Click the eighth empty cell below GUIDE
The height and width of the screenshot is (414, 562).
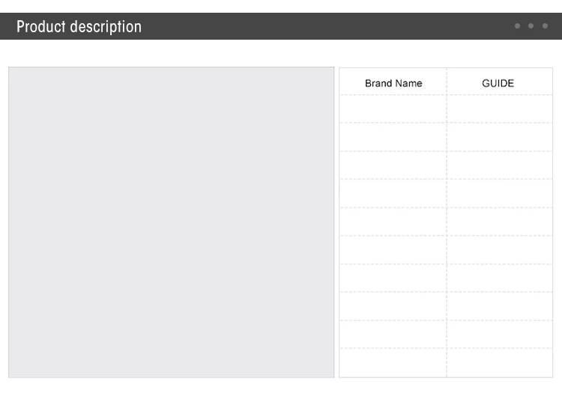(498, 306)
